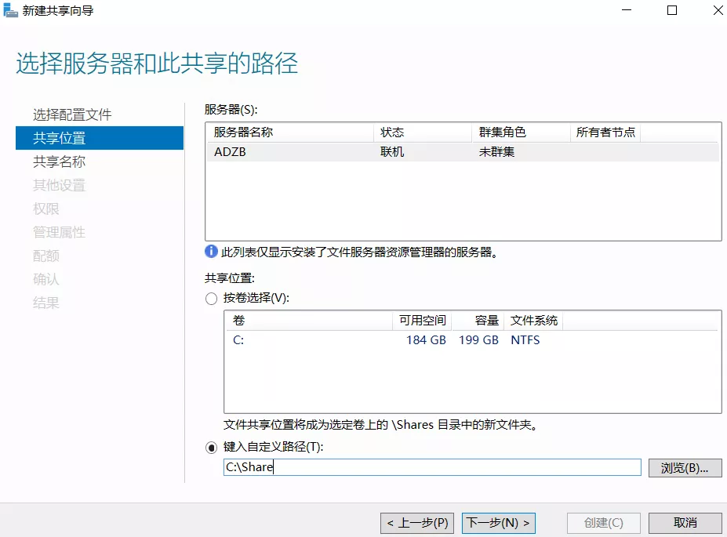The width and height of the screenshot is (727, 537).
Task: Maximize the wizard window
Action: click(x=672, y=11)
